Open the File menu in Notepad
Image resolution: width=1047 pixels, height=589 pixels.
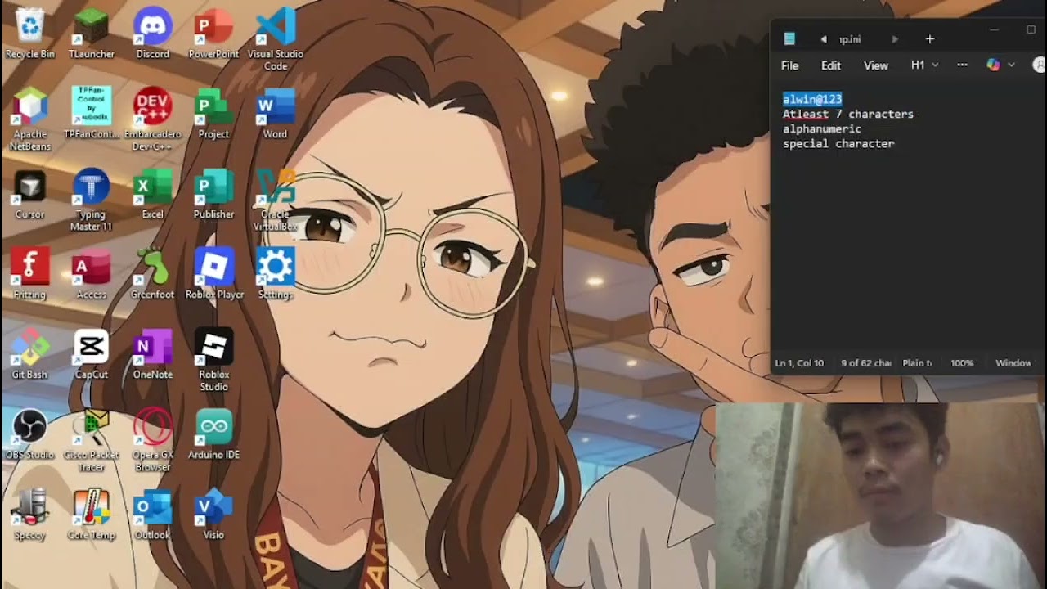[x=789, y=65]
